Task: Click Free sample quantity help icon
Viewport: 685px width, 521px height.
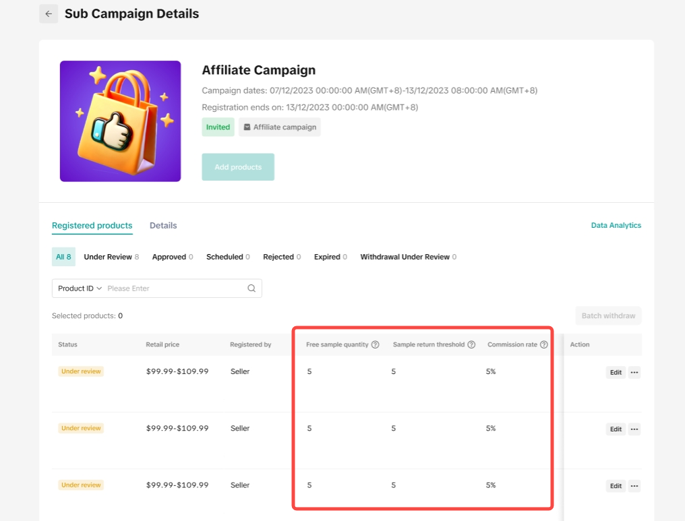Action: click(x=376, y=344)
